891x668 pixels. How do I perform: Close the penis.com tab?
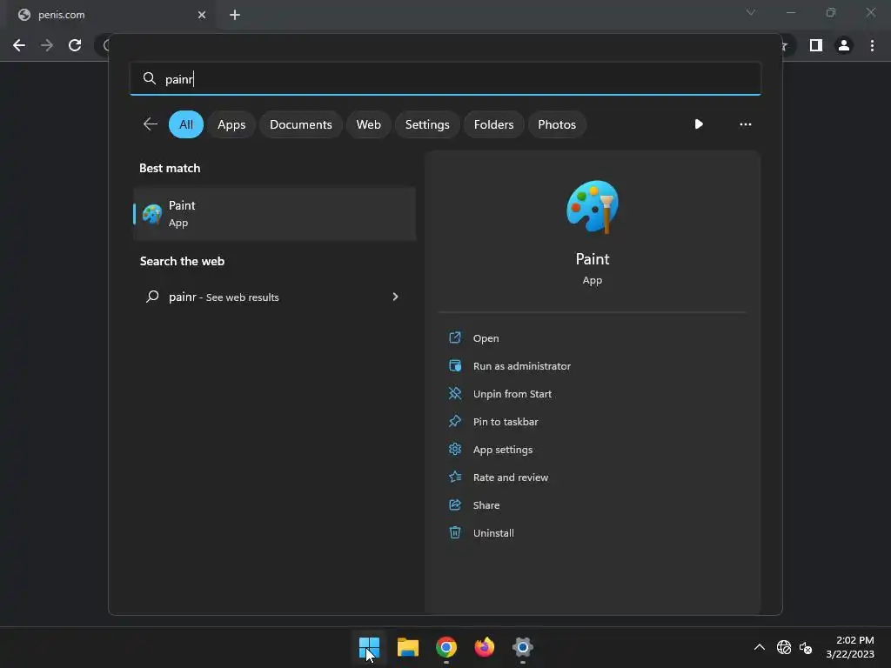point(201,15)
